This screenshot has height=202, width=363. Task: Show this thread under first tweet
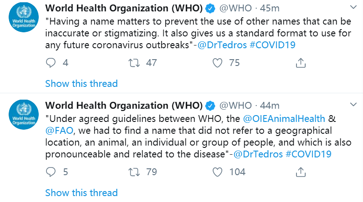pos(82,84)
